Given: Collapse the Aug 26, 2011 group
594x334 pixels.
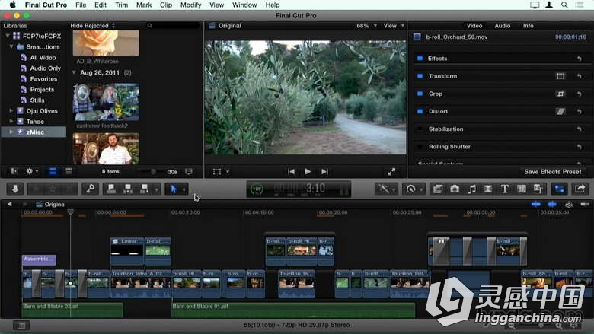Looking at the screenshot, I should (74, 72).
